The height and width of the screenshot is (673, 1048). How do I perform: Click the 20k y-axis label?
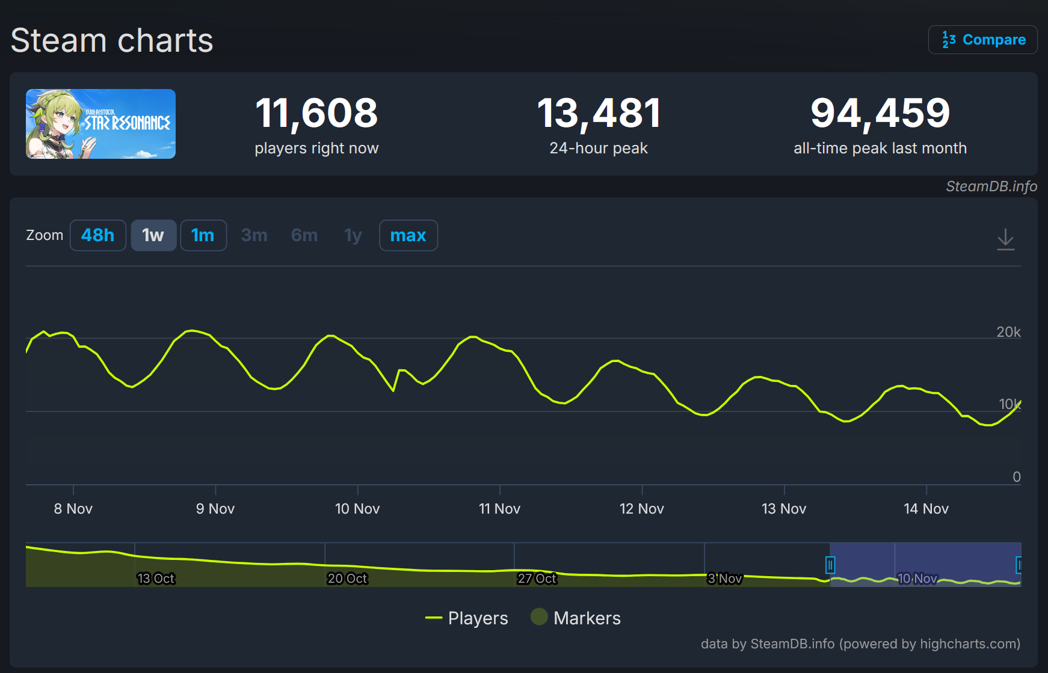pos(1008,332)
